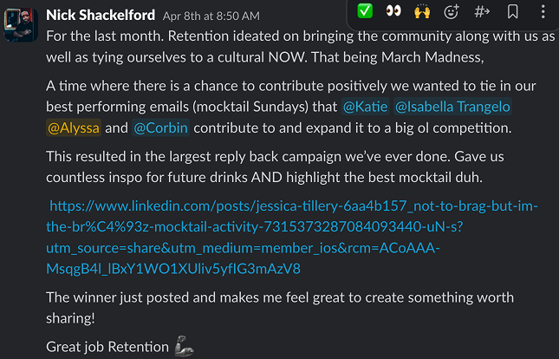Open the add reaction emoji picker
The width and height of the screenshot is (559, 359).
pos(452,11)
